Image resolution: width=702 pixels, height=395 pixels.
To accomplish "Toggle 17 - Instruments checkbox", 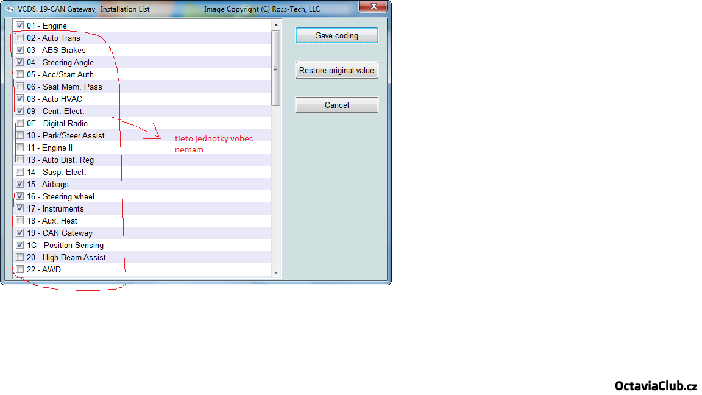I will point(20,208).
